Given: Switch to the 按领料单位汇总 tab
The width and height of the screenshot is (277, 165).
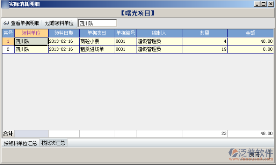Looking at the screenshot, I should tap(20, 143).
